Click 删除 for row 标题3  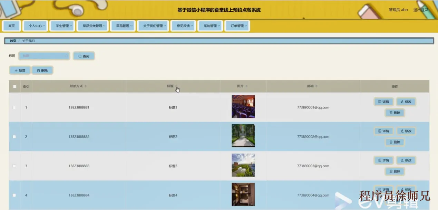click(395, 171)
